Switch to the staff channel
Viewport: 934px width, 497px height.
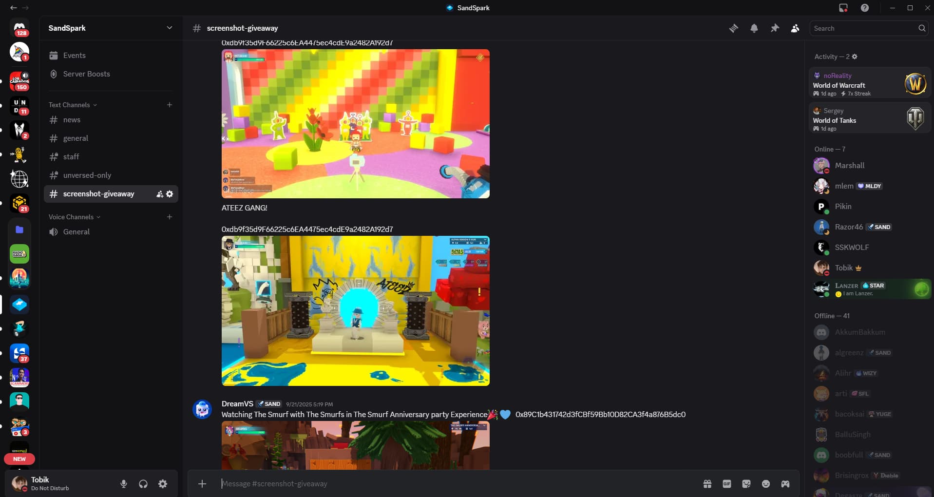(111, 157)
